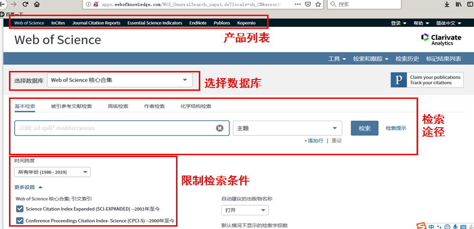Open the 主题 search field dropdown
The width and height of the screenshot is (474, 229).
pyautogui.click(x=288, y=128)
